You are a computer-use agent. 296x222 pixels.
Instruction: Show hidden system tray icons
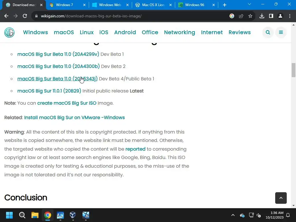(x=233, y=215)
